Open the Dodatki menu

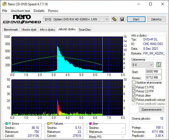pyautogui.click(x=39, y=11)
